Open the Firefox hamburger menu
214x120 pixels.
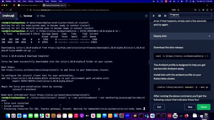(211, 10)
